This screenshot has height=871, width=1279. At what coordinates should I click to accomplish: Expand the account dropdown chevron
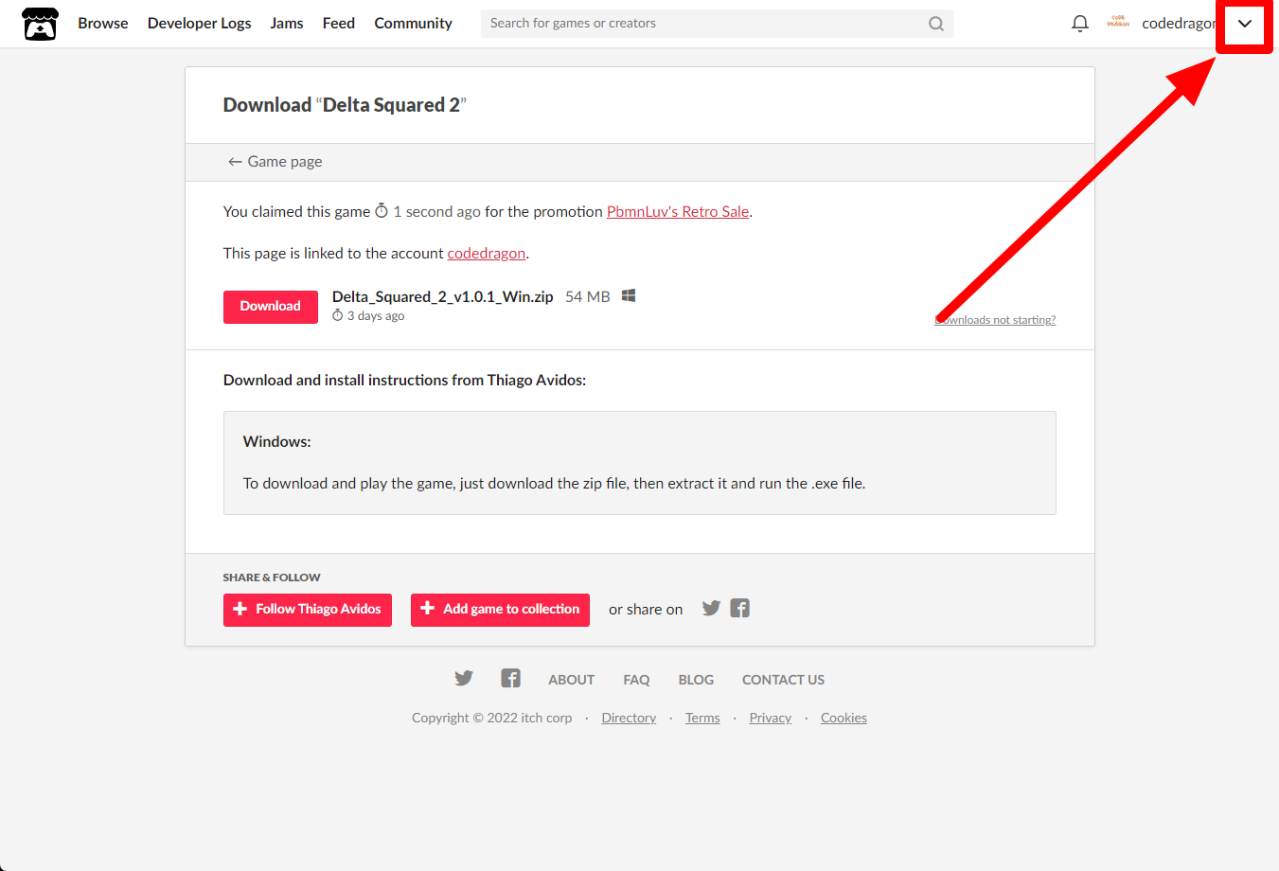pyautogui.click(x=1245, y=24)
